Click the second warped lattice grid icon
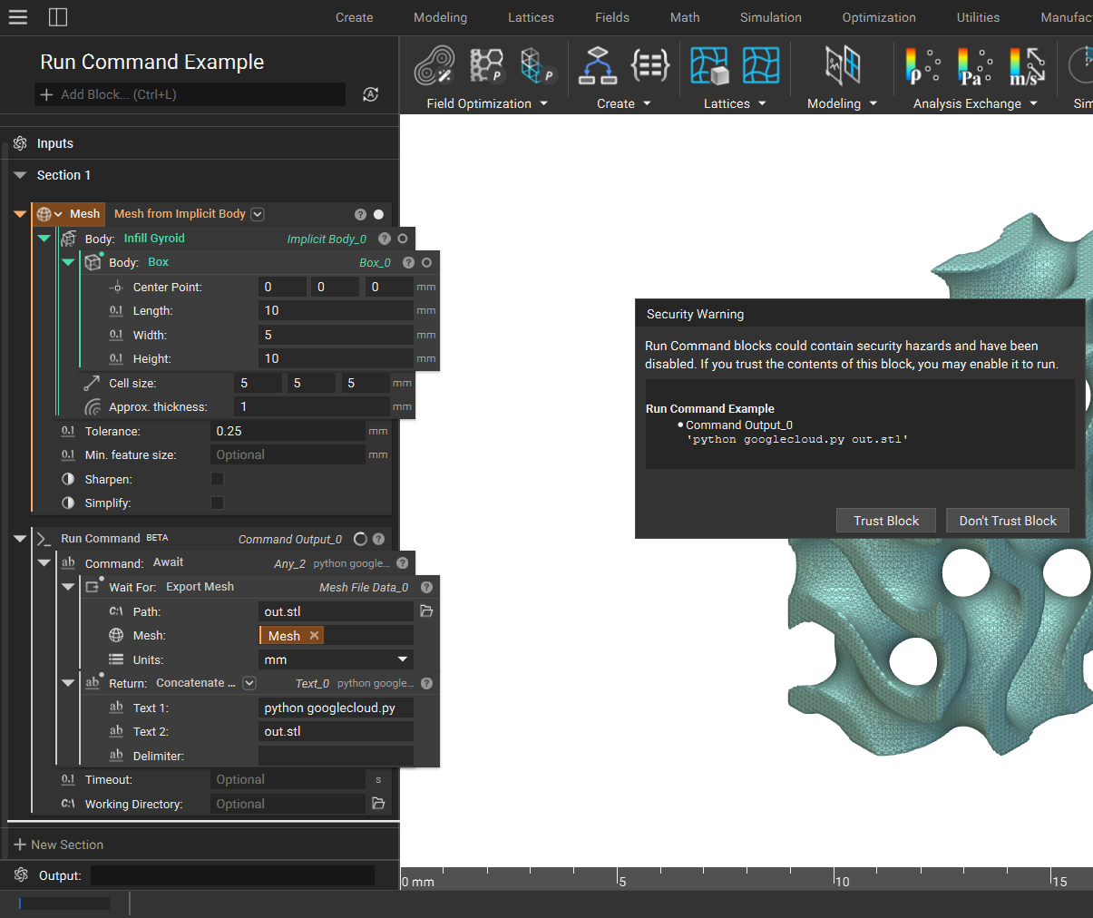The image size is (1093, 918). [x=761, y=65]
